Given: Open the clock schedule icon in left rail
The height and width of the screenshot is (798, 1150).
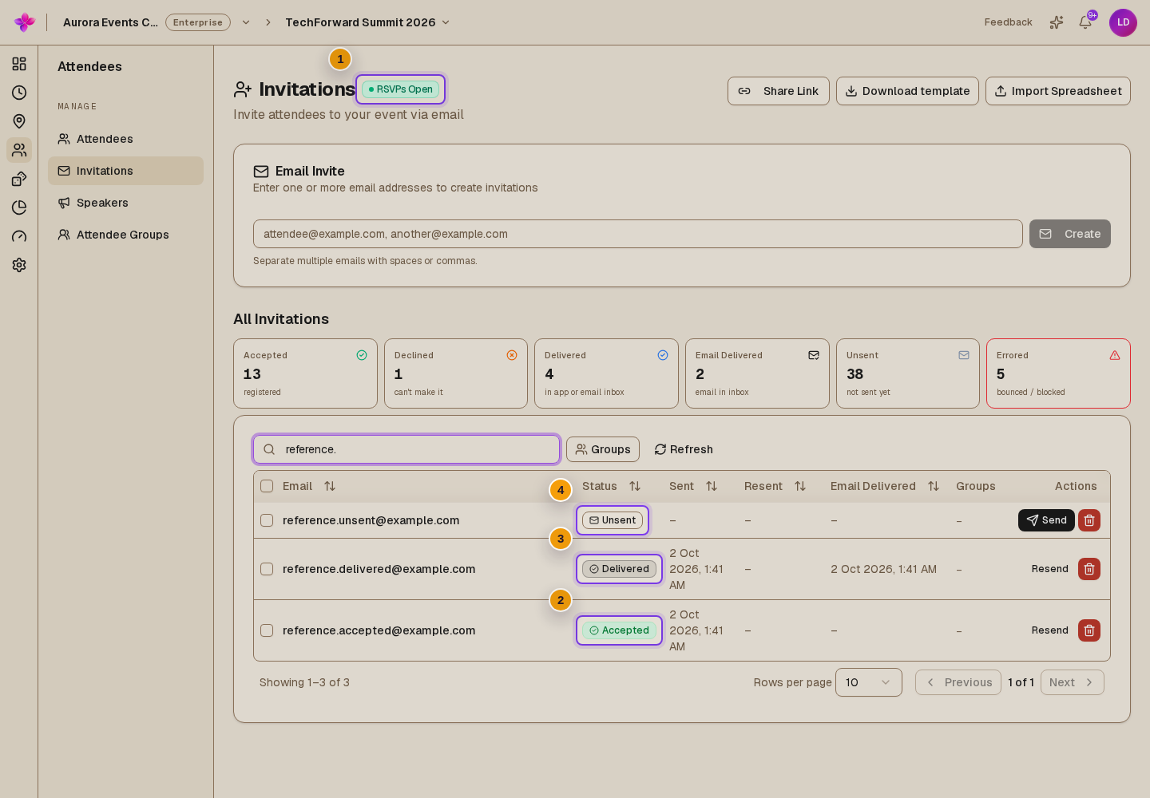Looking at the screenshot, I should 19,93.
